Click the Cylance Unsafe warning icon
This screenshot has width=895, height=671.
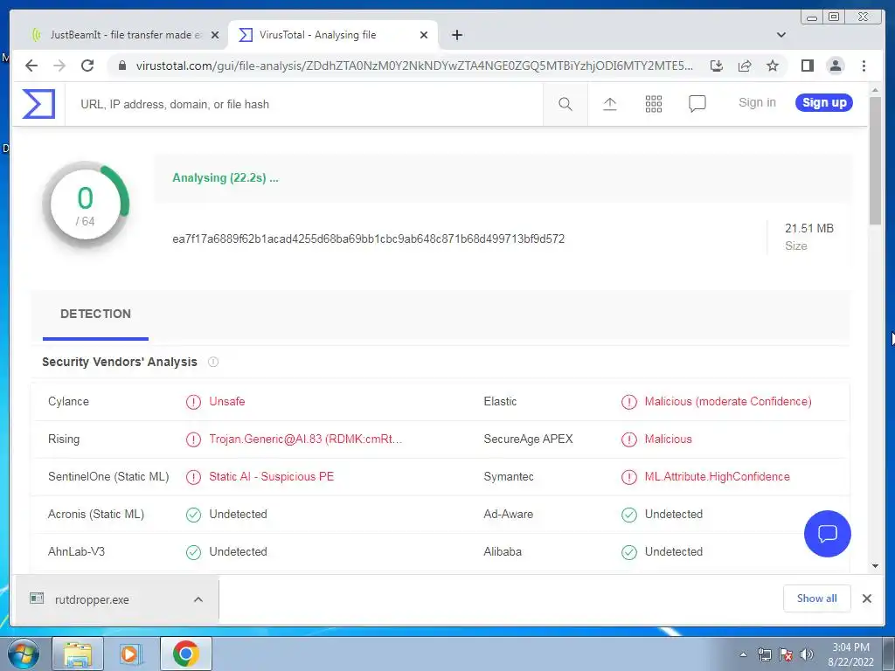193,402
